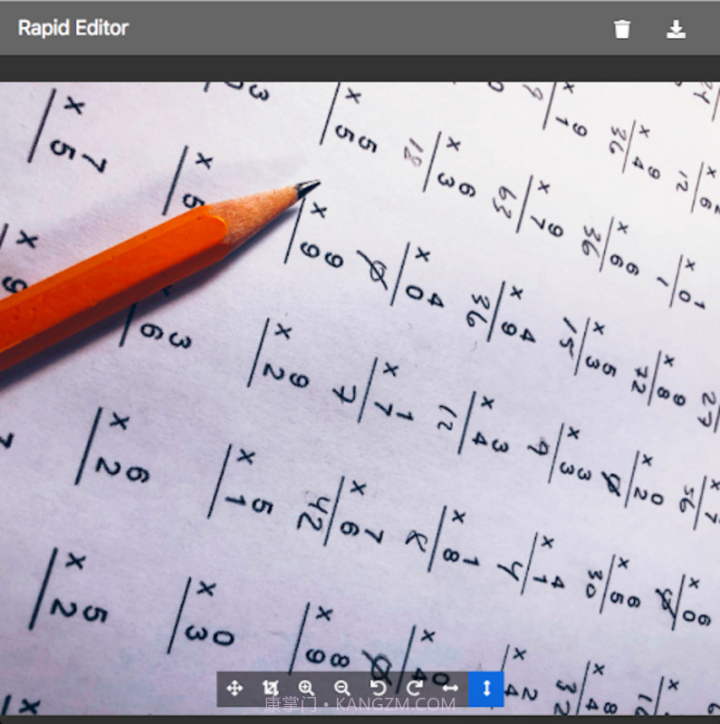Rotate the image counterclockwise
Image resolution: width=720 pixels, height=724 pixels.
coord(379,689)
